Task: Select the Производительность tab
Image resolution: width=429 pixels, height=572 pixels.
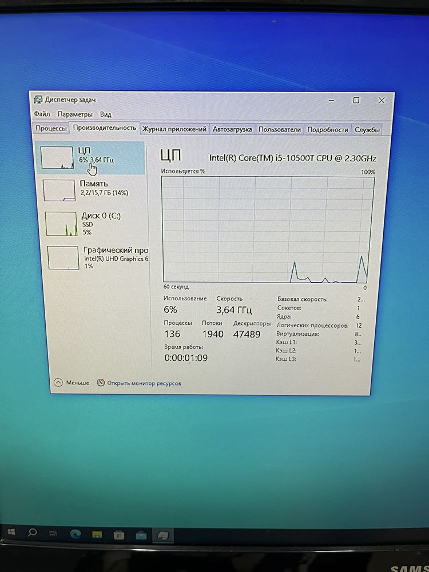Action: (104, 128)
